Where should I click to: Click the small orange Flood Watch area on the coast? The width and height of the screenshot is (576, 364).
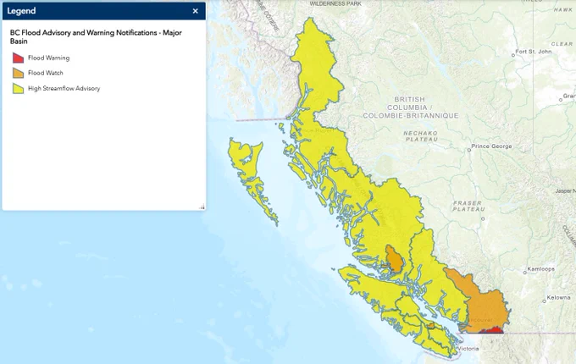tap(395, 259)
